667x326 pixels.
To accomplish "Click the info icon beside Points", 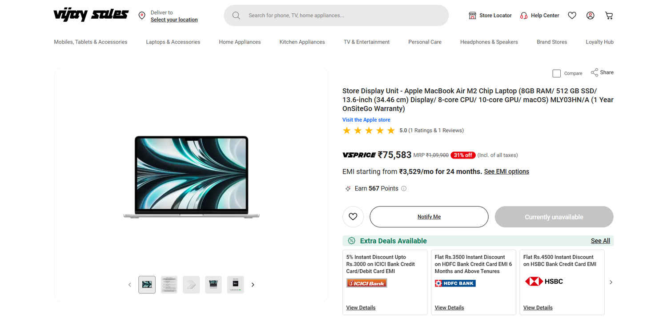I will click(x=404, y=188).
